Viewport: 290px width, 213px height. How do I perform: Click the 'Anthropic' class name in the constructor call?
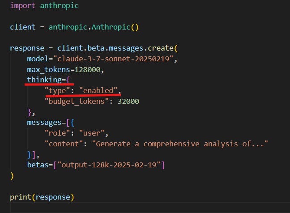coord(111,27)
